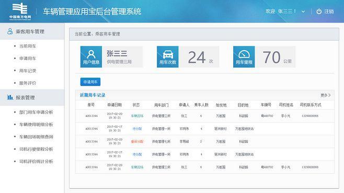Click the 70 公里 mileage value
Screen dimensions: 344x193
pos(277,57)
